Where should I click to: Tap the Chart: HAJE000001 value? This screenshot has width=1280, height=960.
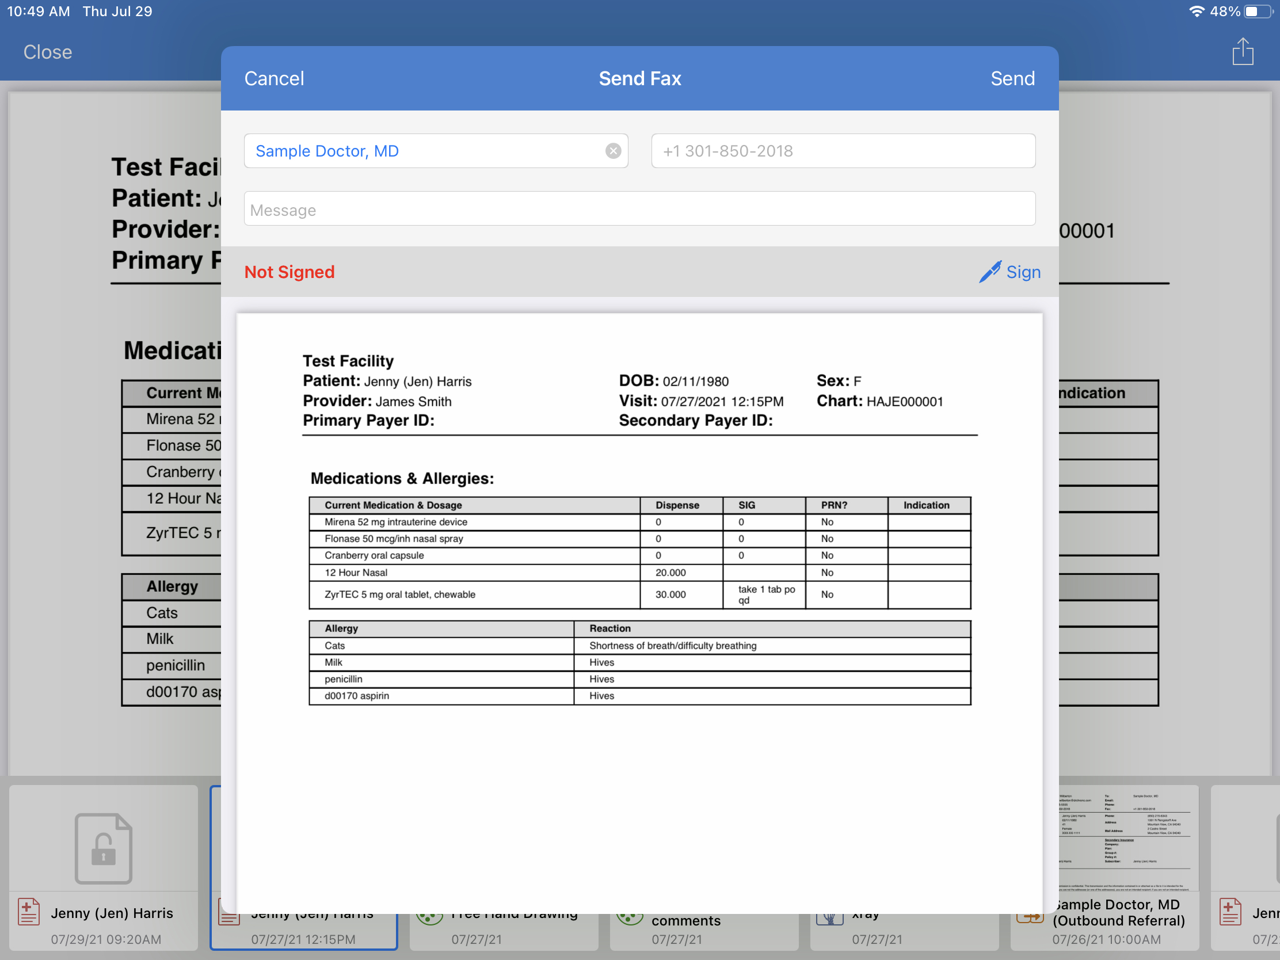(879, 401)
